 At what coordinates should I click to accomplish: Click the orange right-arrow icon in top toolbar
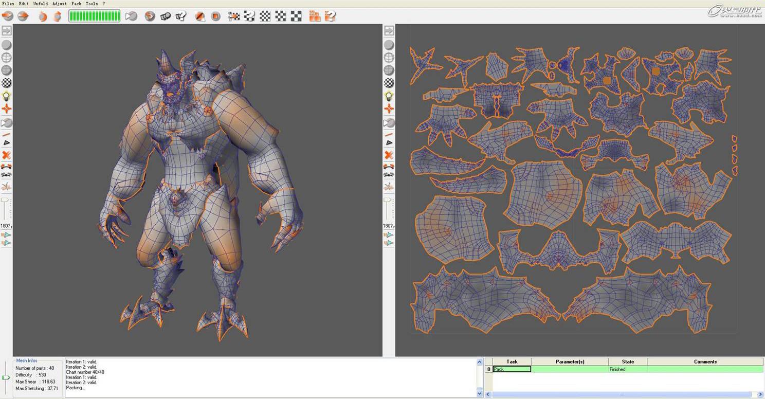[23, 16]
